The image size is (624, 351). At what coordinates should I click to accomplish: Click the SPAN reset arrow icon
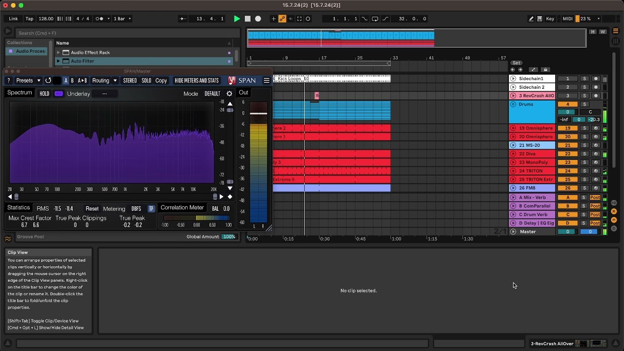(48, 80)
